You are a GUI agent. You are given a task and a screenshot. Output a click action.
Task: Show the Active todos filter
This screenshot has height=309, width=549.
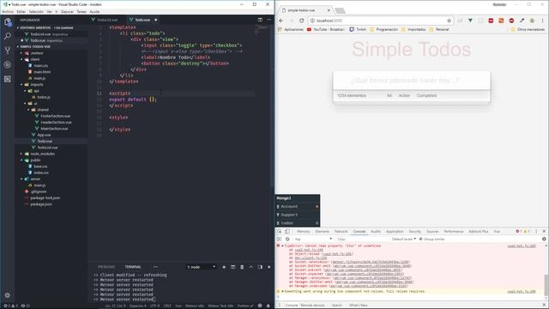(404, 95)
